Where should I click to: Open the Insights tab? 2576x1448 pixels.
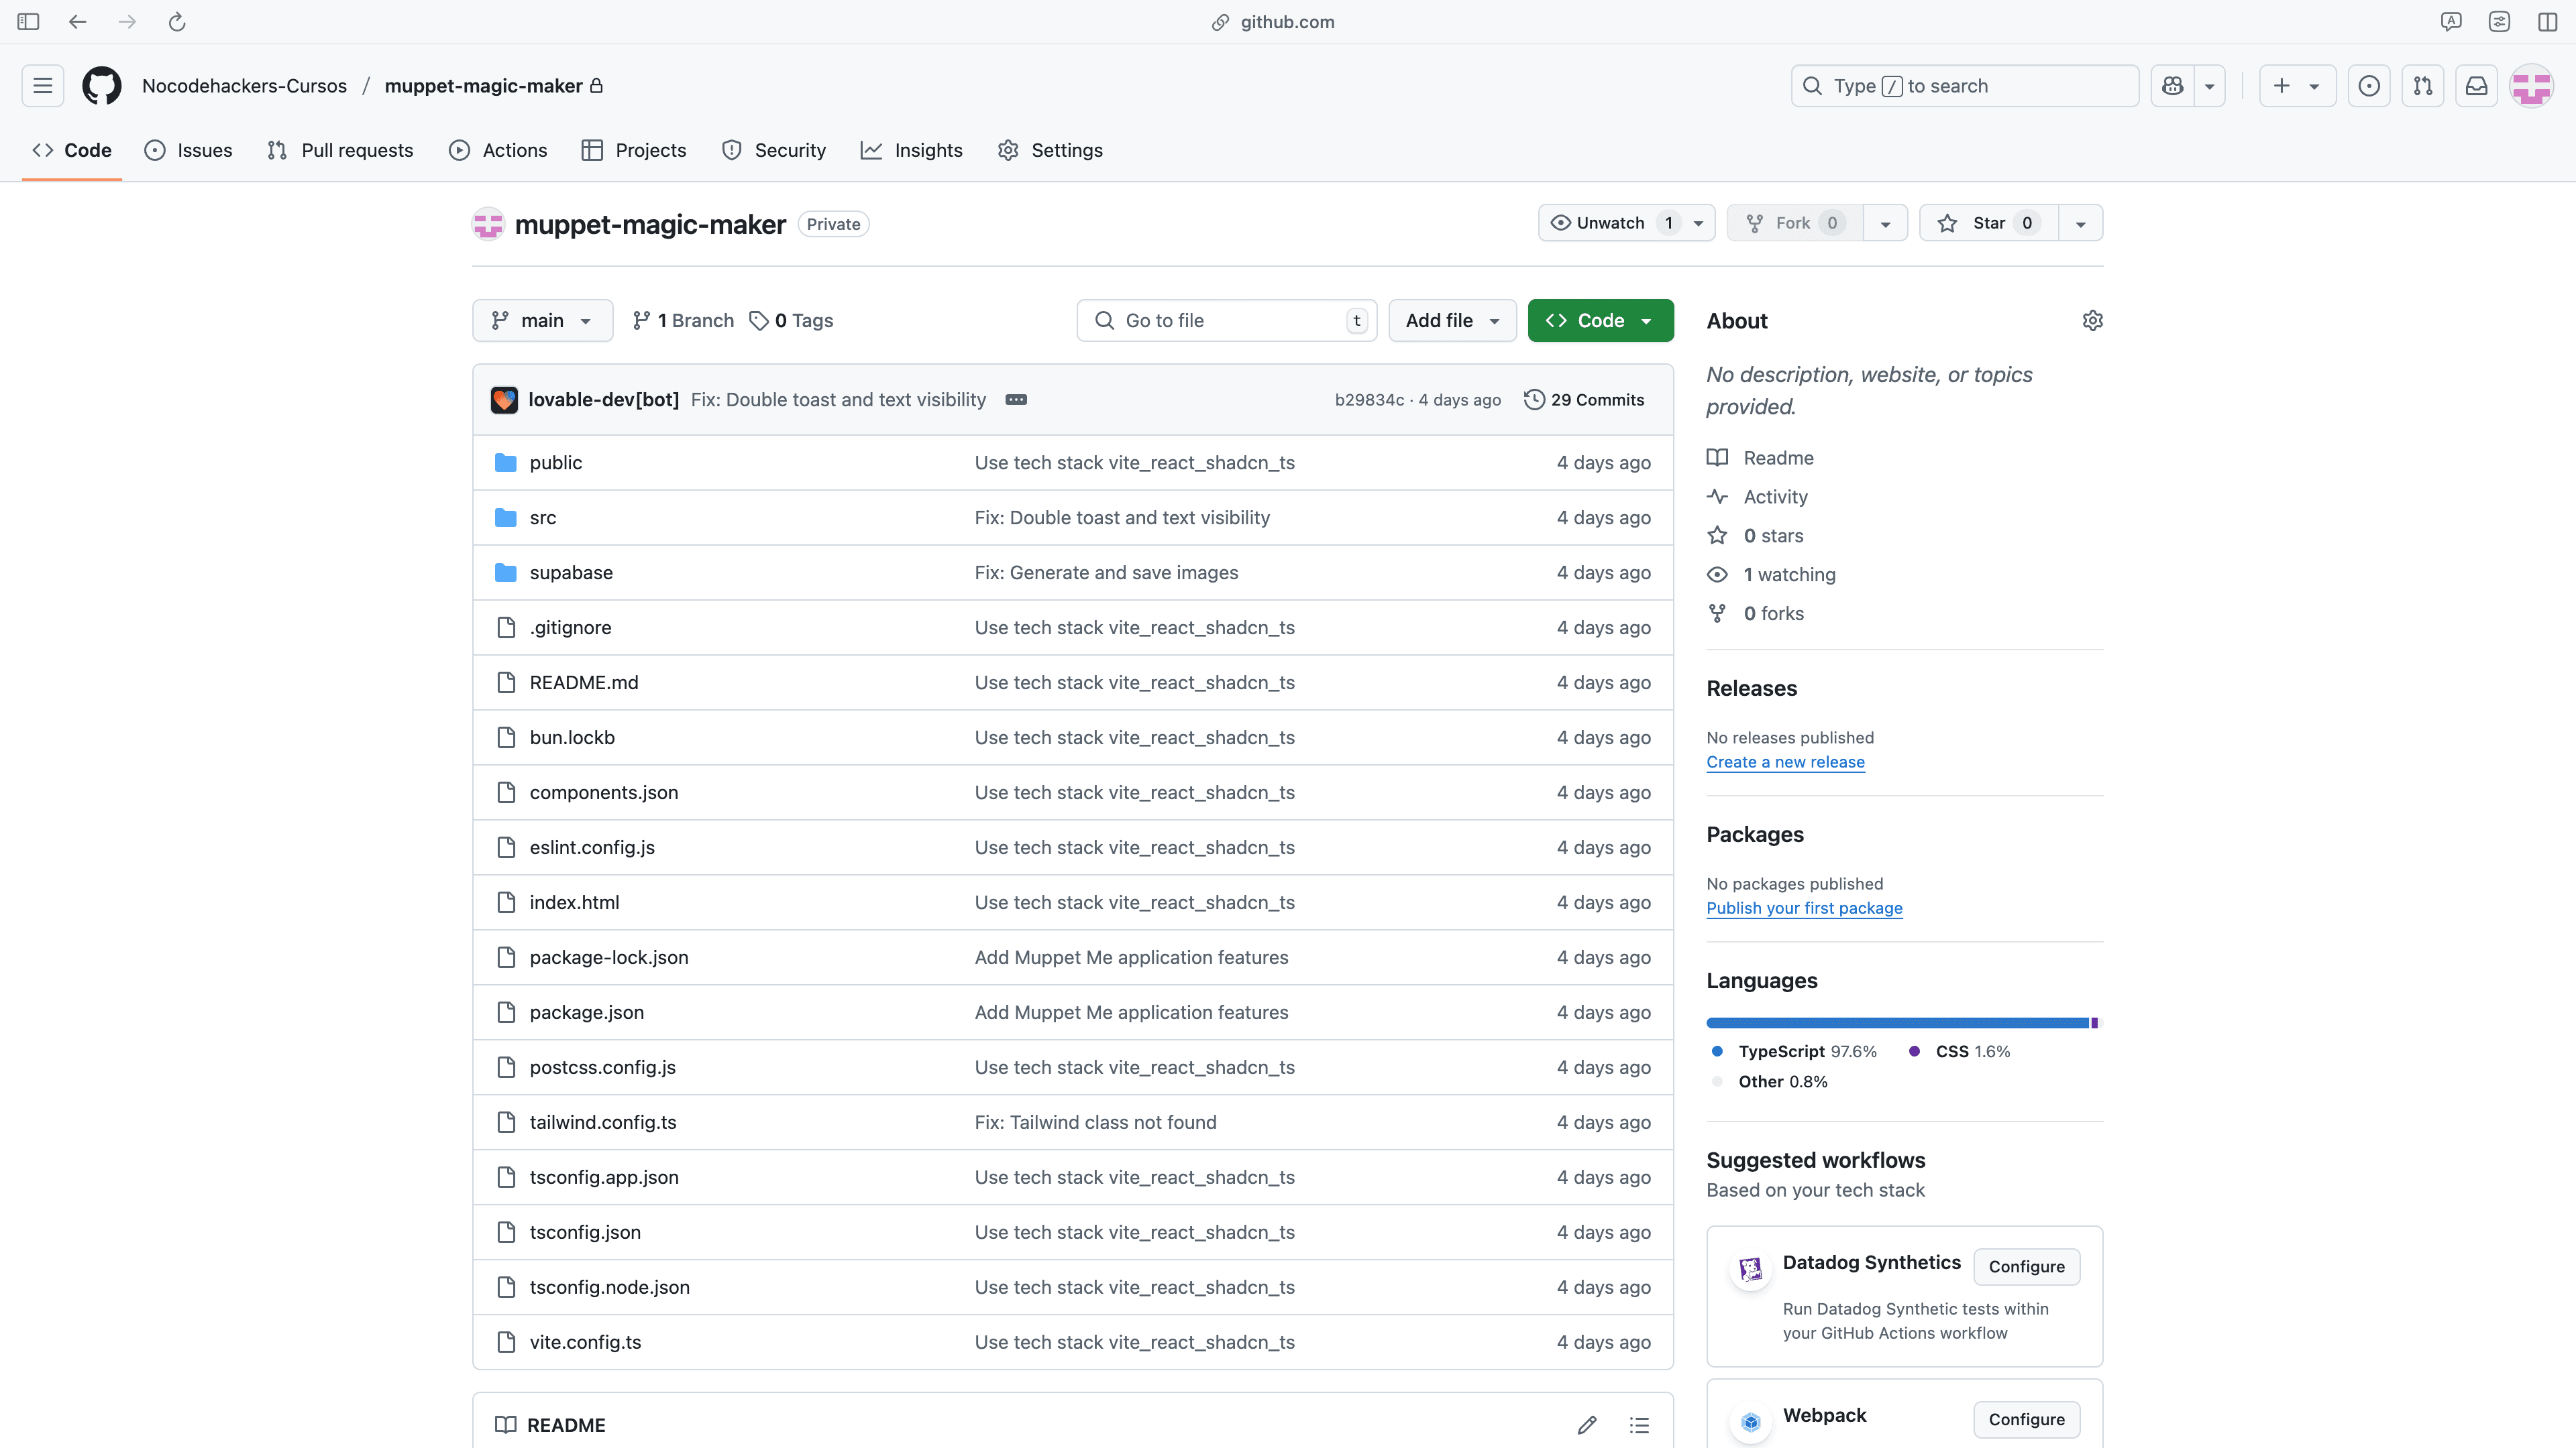[x=911, y=150]
